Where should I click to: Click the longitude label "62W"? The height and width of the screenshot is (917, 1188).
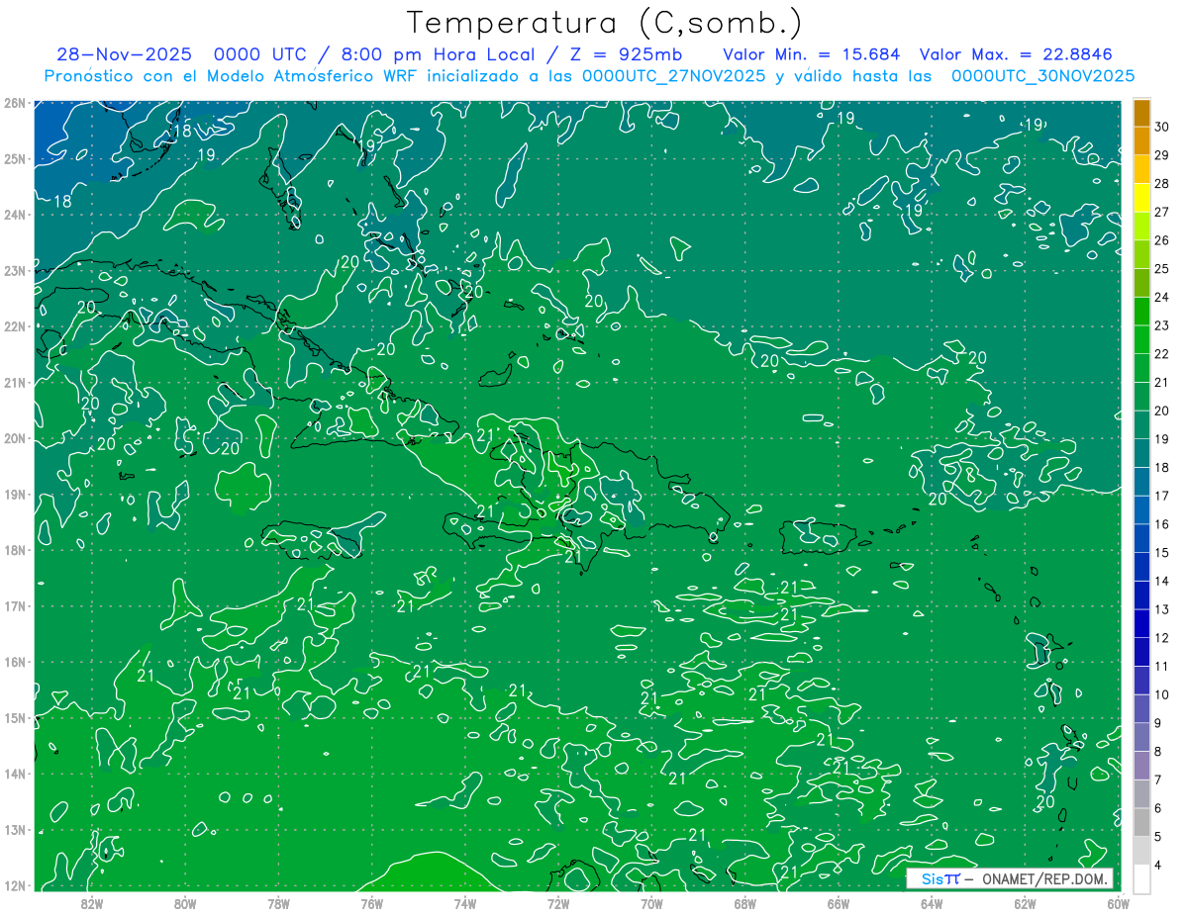(x=1025, y=903)
